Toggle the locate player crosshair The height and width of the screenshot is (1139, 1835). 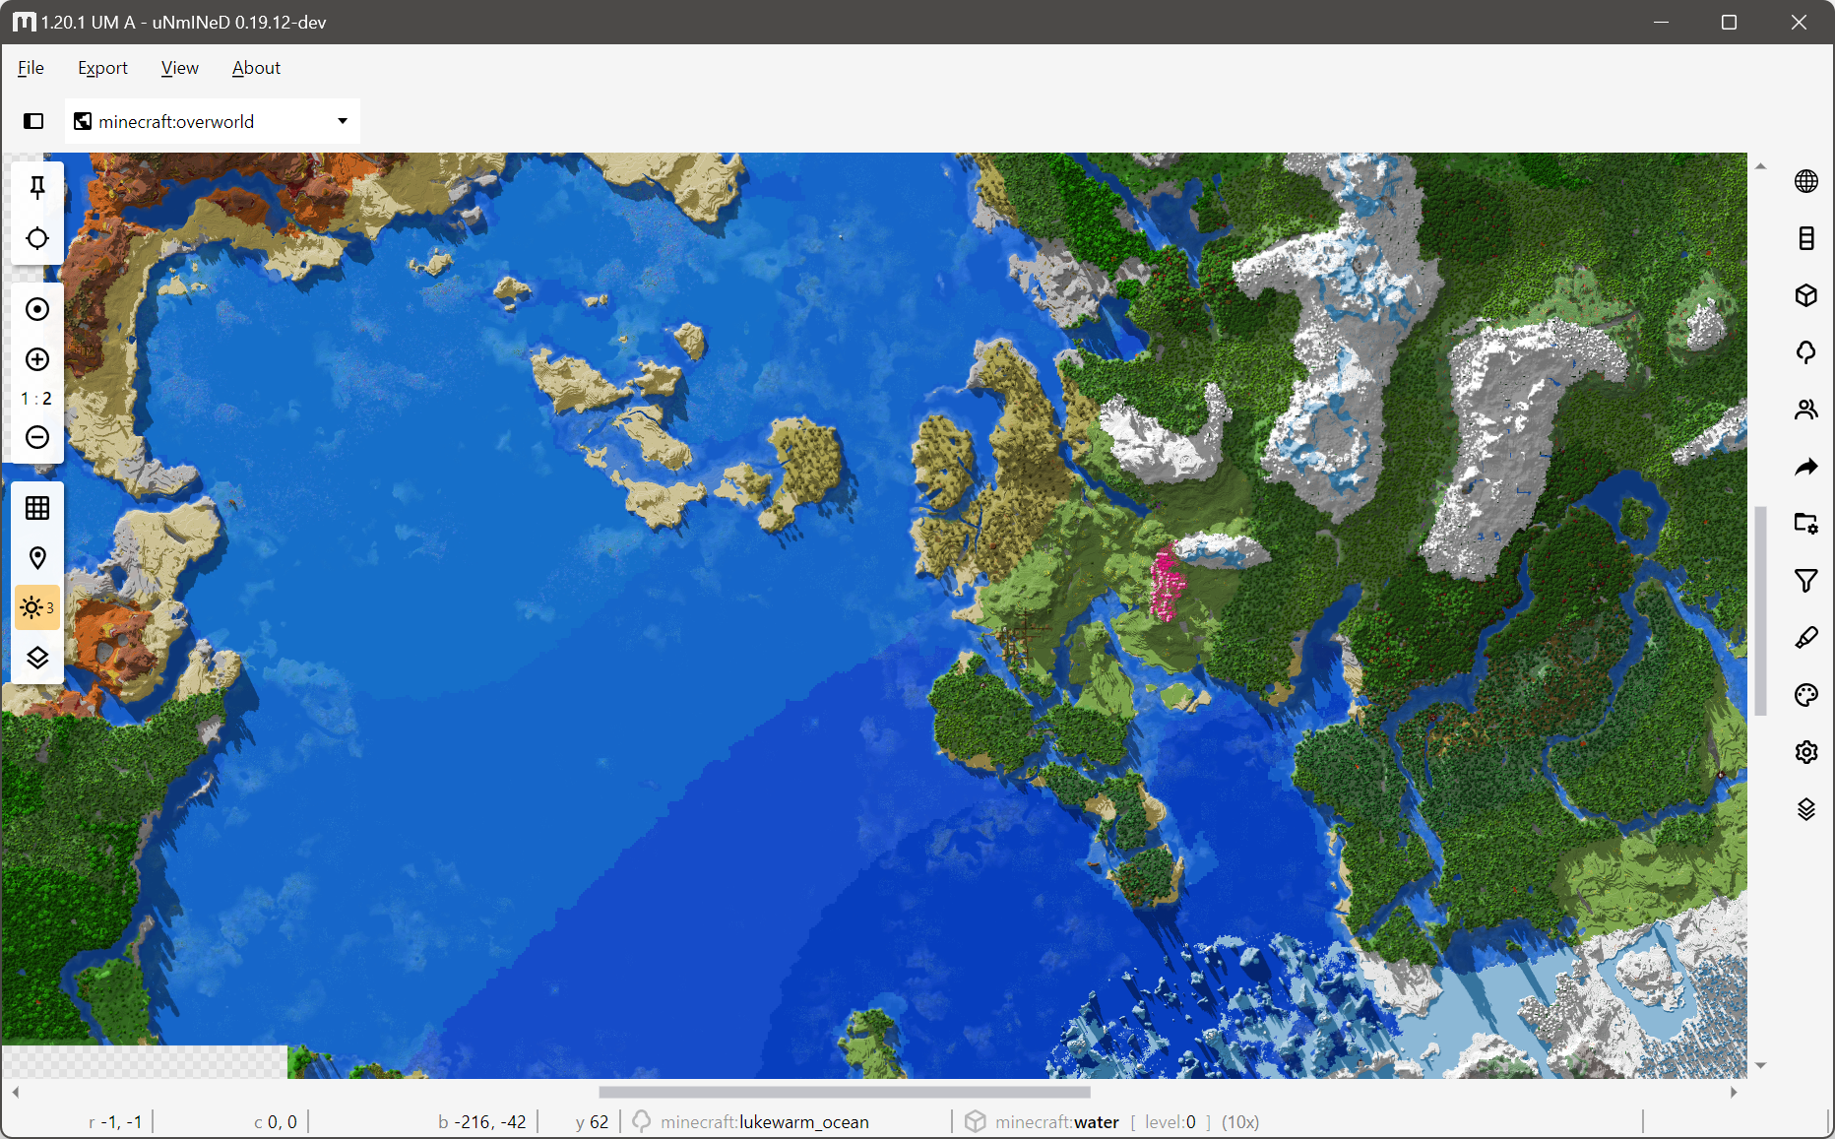36,237
